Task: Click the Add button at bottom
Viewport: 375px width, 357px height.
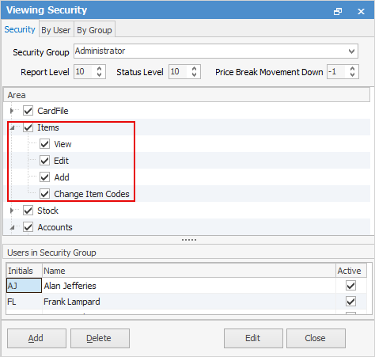Action: (x=36, y=338)
